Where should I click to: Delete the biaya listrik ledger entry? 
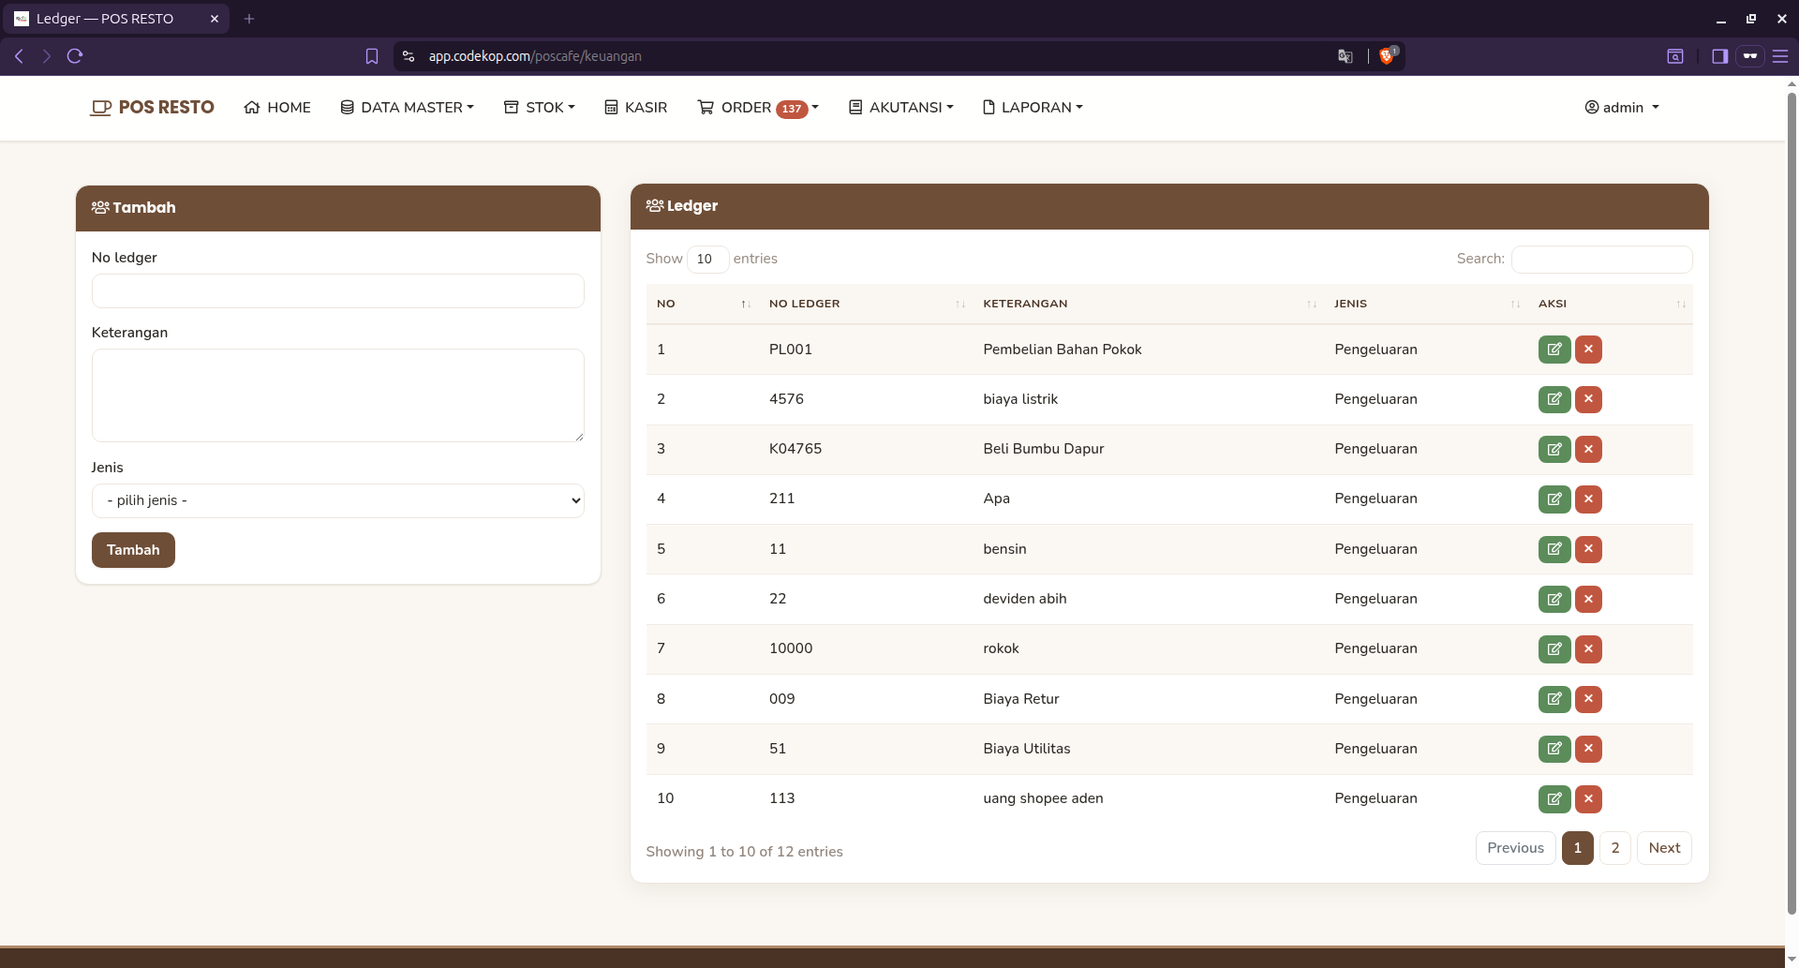(x=1588, y=399)
